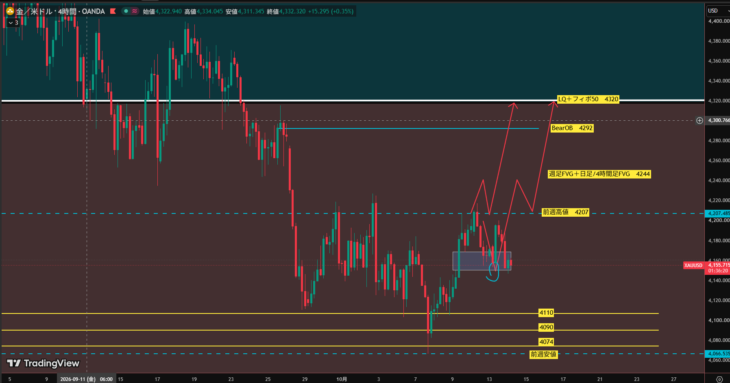Click symbol title 金／米ドル・4時間・OANDA

(x=60, y=11)
